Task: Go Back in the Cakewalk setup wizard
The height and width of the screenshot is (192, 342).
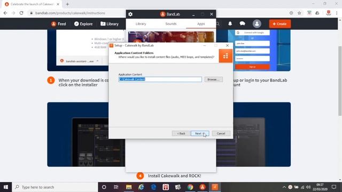Action: (181, 133)
